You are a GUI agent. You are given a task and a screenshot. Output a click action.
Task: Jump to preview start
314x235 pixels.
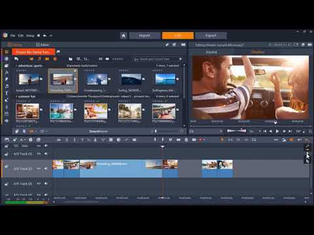coord(265,131)
